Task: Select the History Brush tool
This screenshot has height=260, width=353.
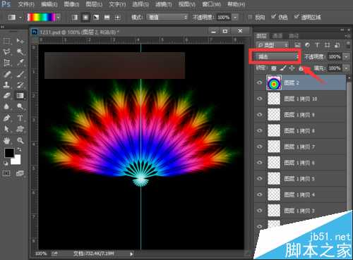Action: [x=20, y=85]
